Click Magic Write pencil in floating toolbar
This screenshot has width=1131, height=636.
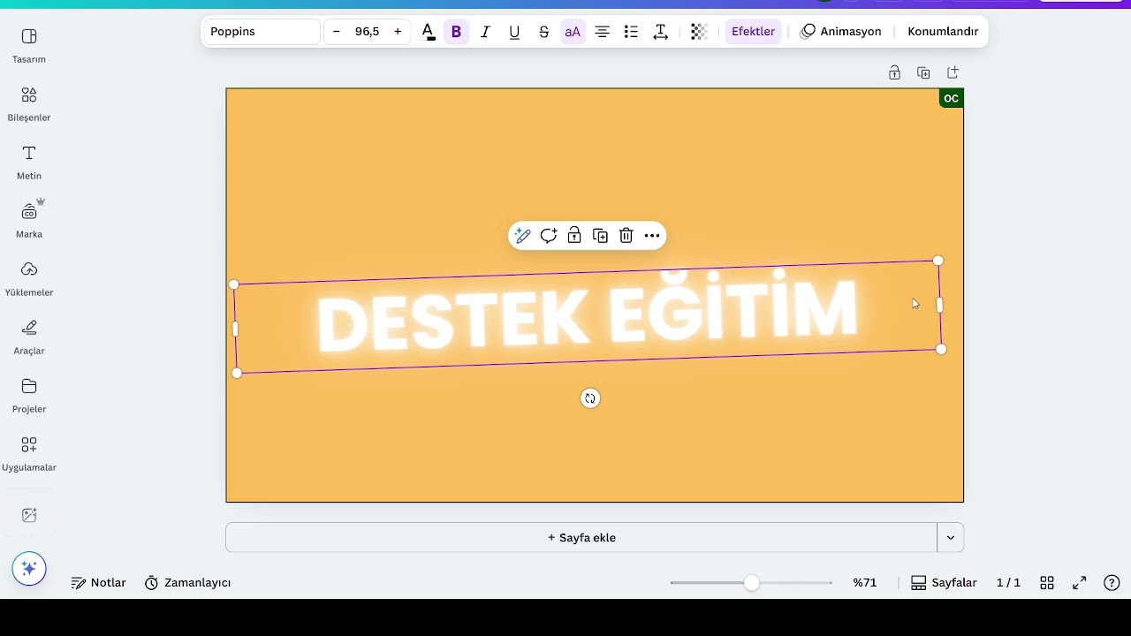pos(522,236)
